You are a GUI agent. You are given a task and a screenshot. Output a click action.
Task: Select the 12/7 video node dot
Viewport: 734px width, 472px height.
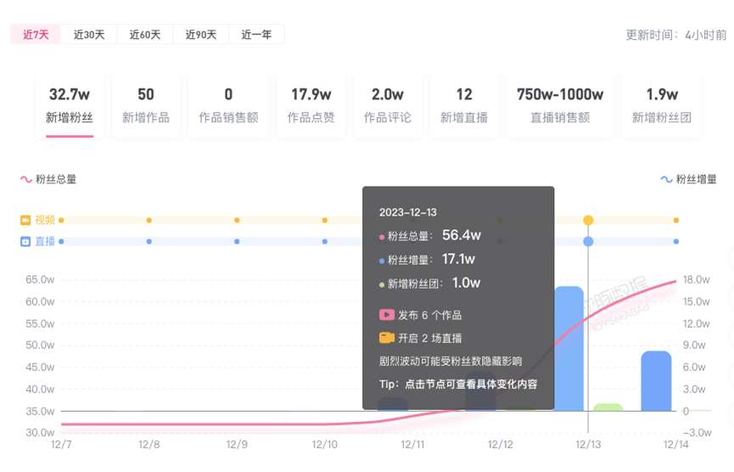[61, 220]
